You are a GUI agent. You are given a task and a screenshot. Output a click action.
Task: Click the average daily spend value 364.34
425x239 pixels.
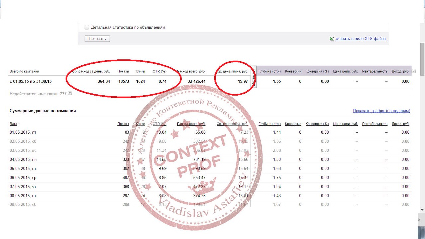coord(104,81)
